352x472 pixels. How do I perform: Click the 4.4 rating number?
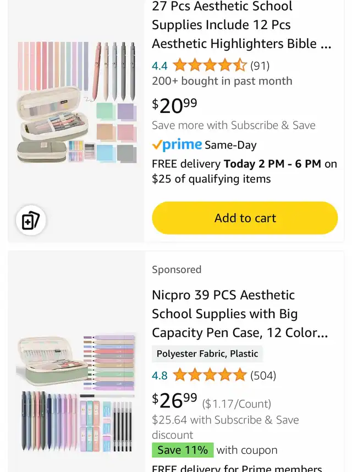coord(159,66)
